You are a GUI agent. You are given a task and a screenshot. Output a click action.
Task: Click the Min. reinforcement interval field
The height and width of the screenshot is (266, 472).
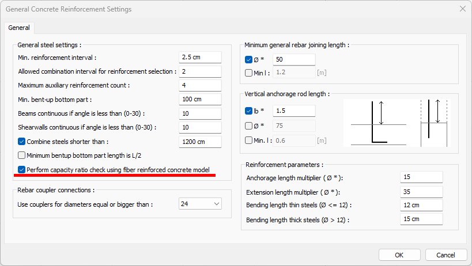[x=200, y=57]
